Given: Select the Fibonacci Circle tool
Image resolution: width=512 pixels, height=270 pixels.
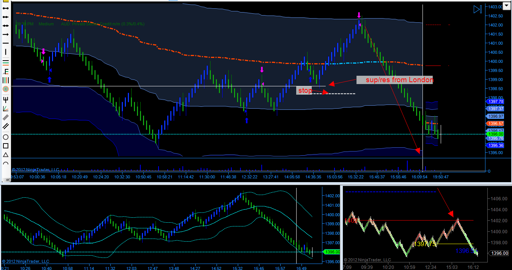Looking at the screenshot, I should click(x=6, y=89).
